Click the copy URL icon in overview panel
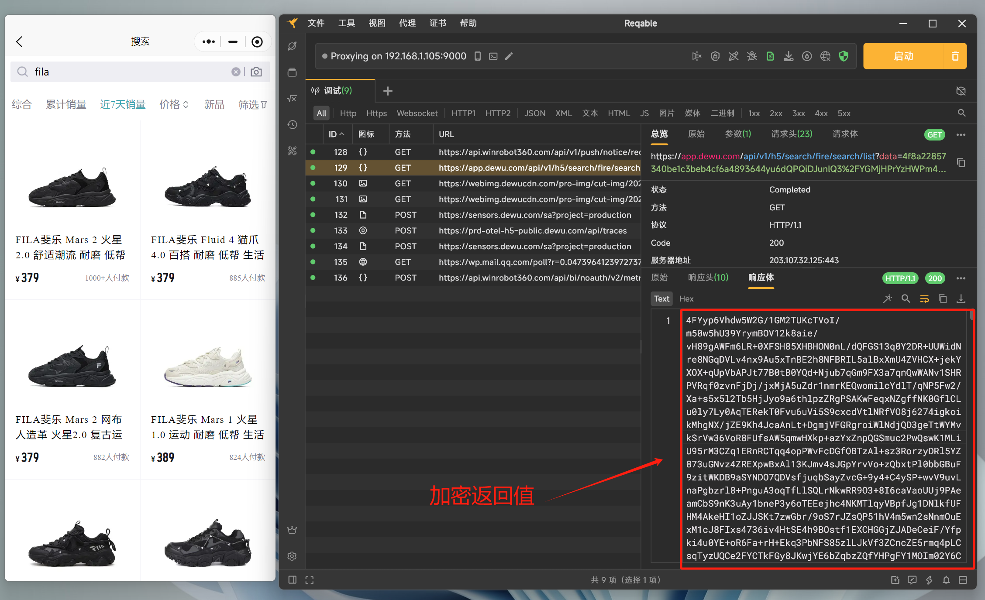 coord(961,163)
